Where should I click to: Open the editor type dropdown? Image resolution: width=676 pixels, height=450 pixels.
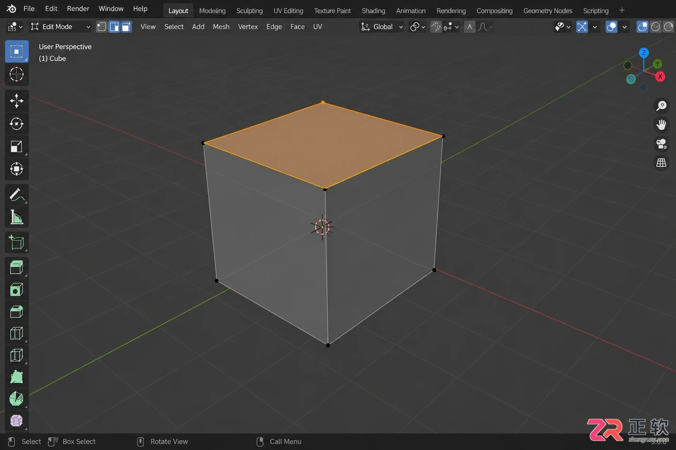tap(15, 27)
